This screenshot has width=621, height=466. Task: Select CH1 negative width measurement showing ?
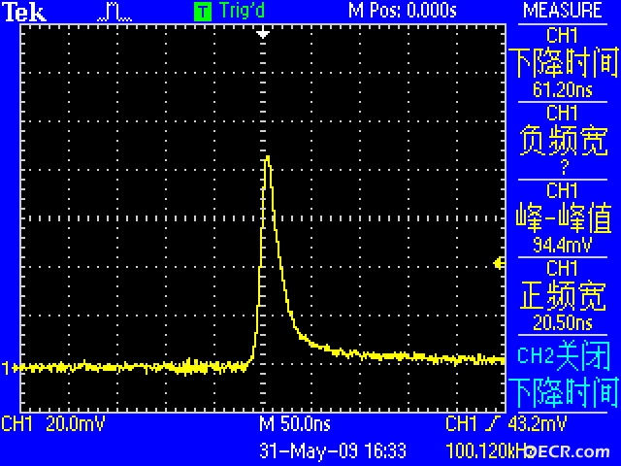coord(563,141)
